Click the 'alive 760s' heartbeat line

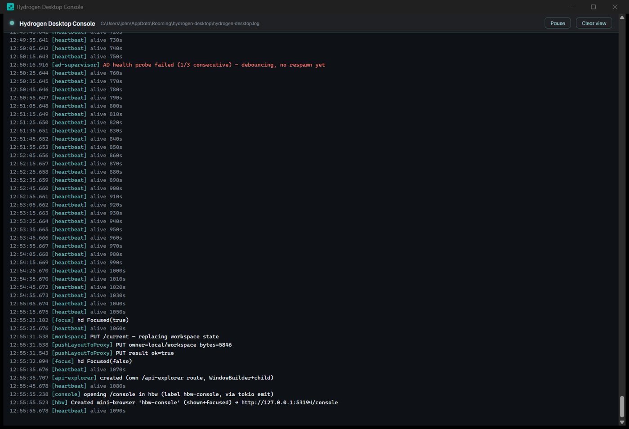[66, 73]
